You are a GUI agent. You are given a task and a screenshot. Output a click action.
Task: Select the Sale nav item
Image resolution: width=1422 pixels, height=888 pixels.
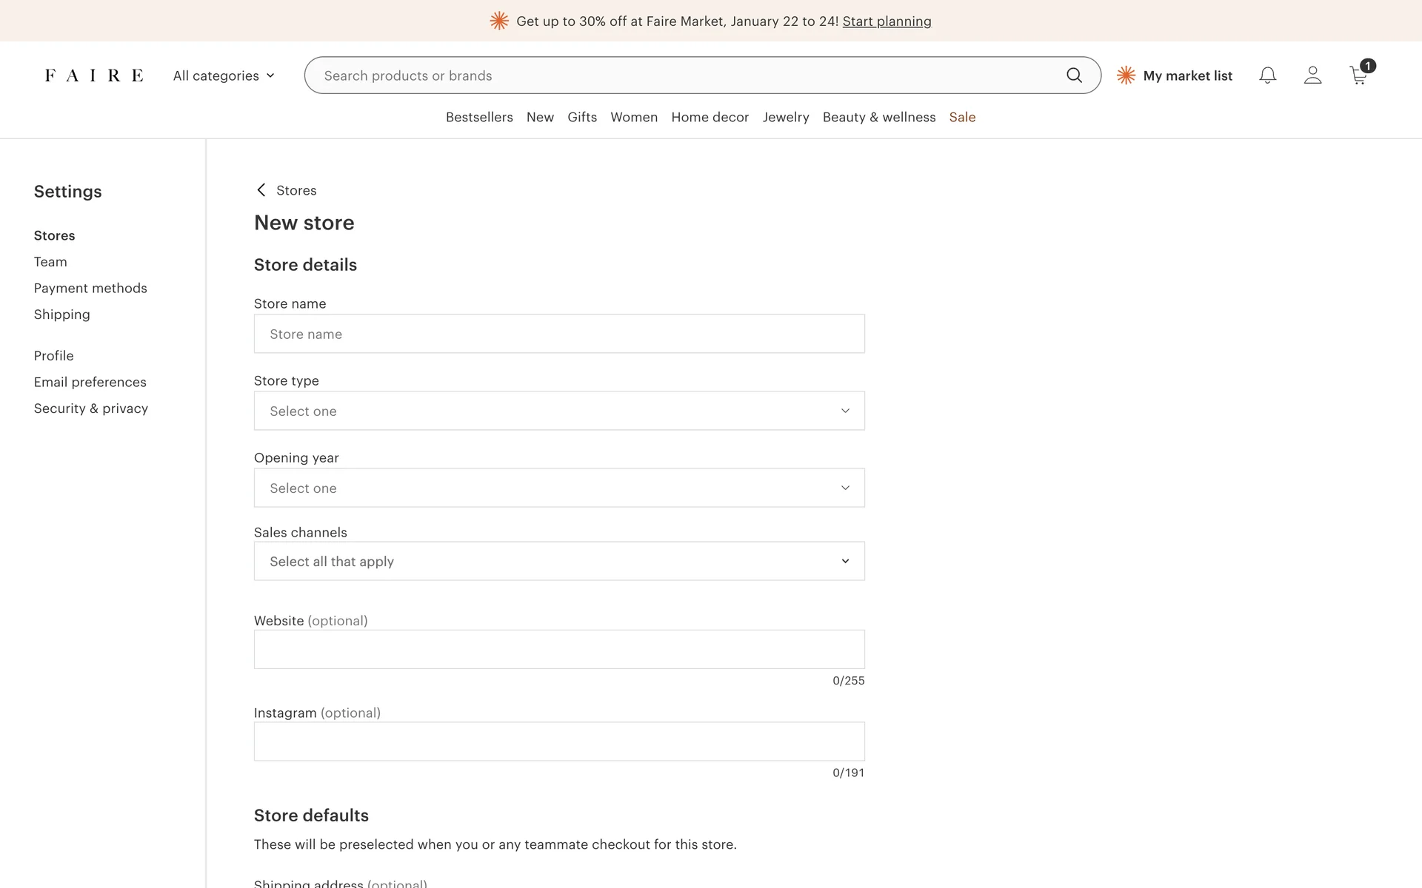click(962, 117)
